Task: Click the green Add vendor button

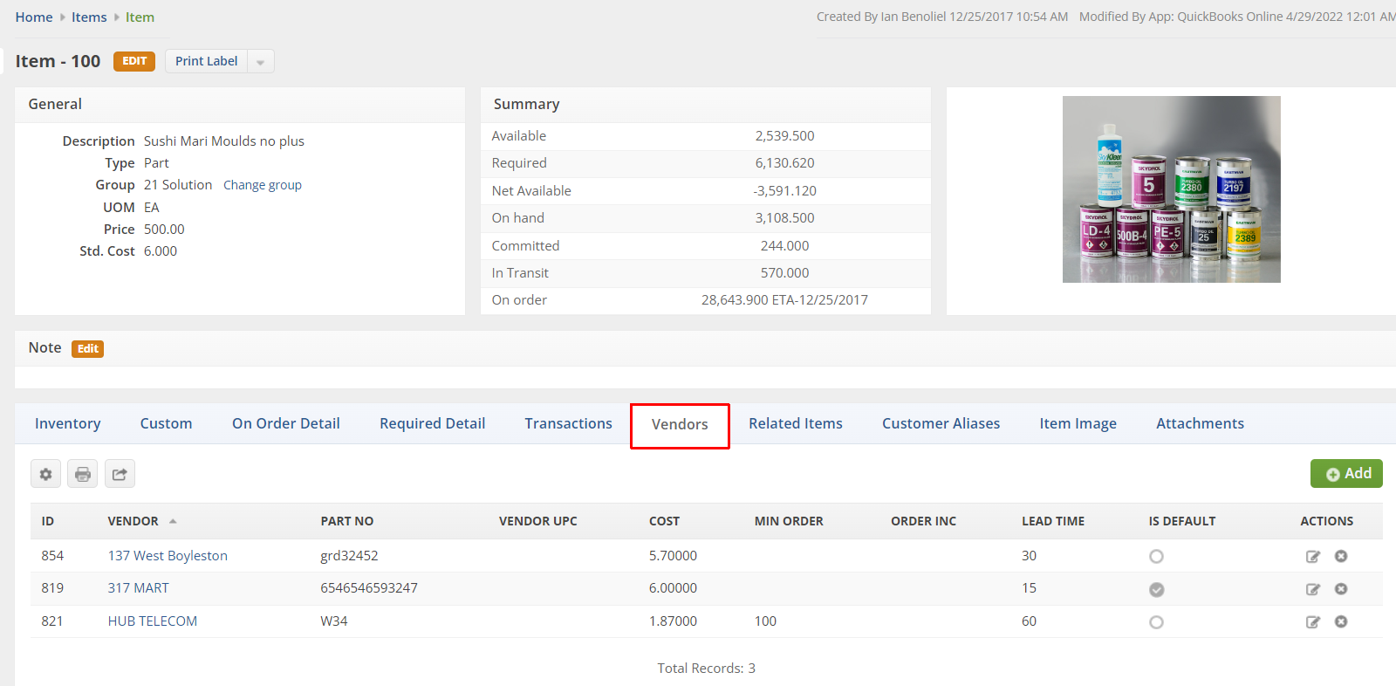Action: tap(1346, 473)
